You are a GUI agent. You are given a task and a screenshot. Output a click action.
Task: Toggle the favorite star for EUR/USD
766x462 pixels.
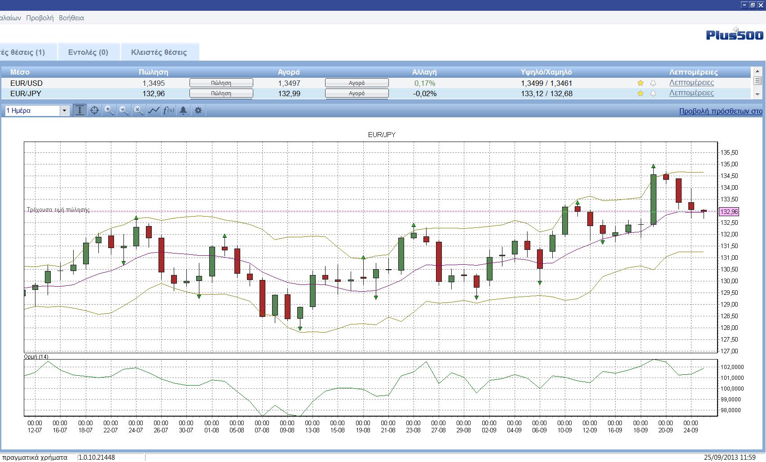pyautogui.click(x=640, y=83)
